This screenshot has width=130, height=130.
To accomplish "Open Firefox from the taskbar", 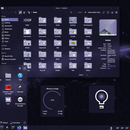I will pyautogui.click(x=19, y=128).
